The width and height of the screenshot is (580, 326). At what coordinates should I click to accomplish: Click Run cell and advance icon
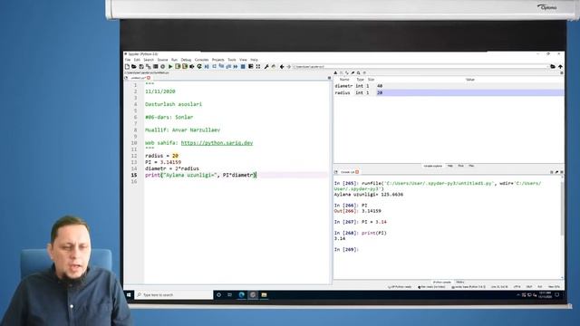pyautogui.click(x=185, y=66)
